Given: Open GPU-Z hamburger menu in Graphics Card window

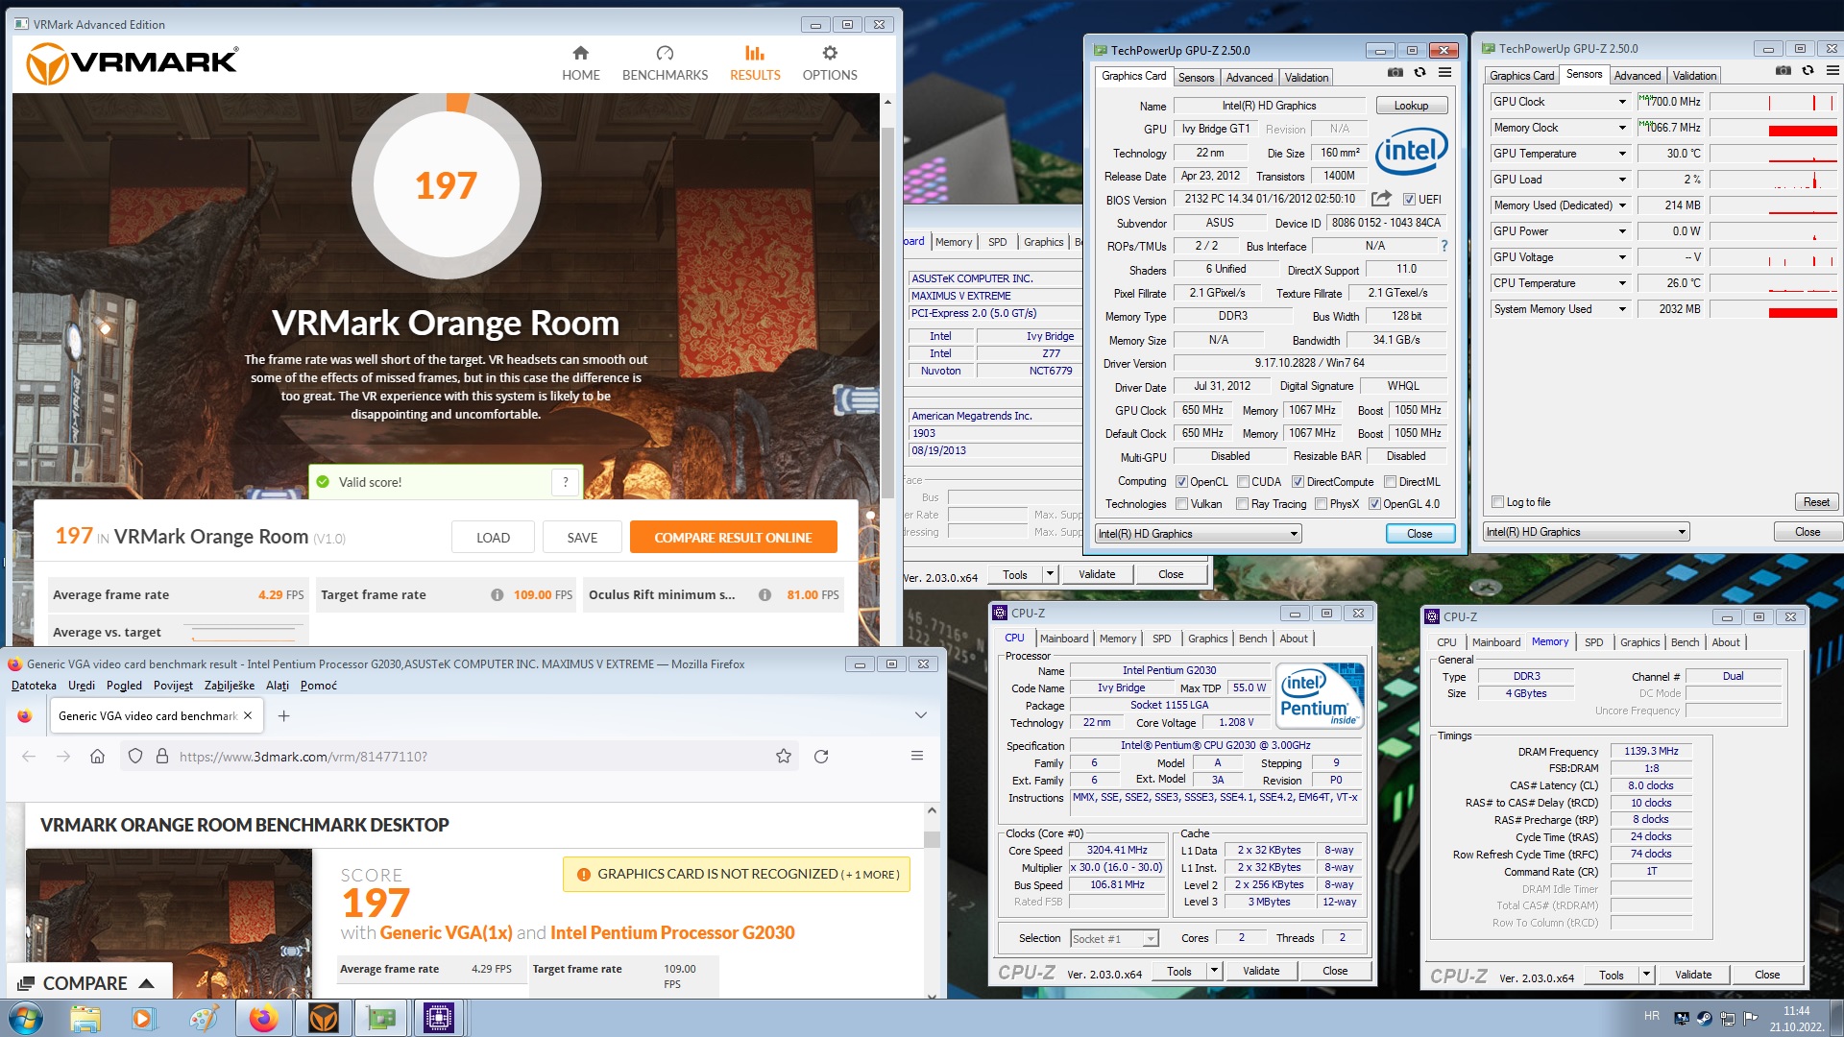Looking at the screenshot, I should pos(1444,73).
